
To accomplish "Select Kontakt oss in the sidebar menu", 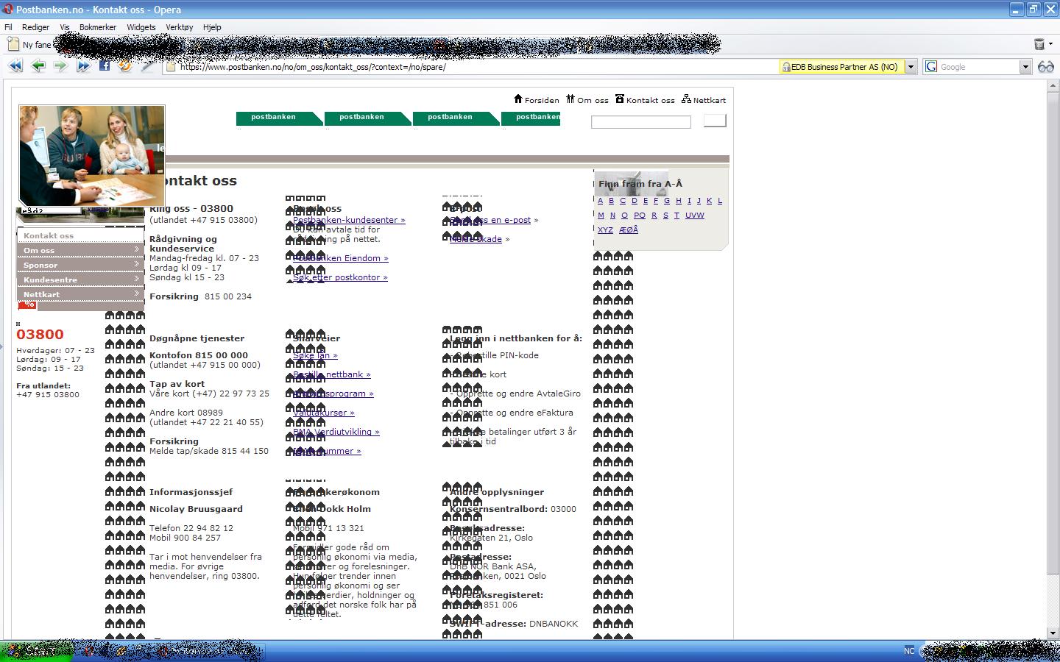I will (x=80, y=235).
